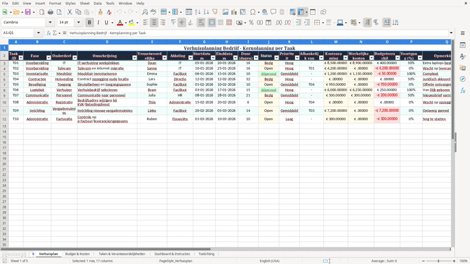The image size is (470, 264).
Task: Sort ascending A to Z
Action: [197, 12]
